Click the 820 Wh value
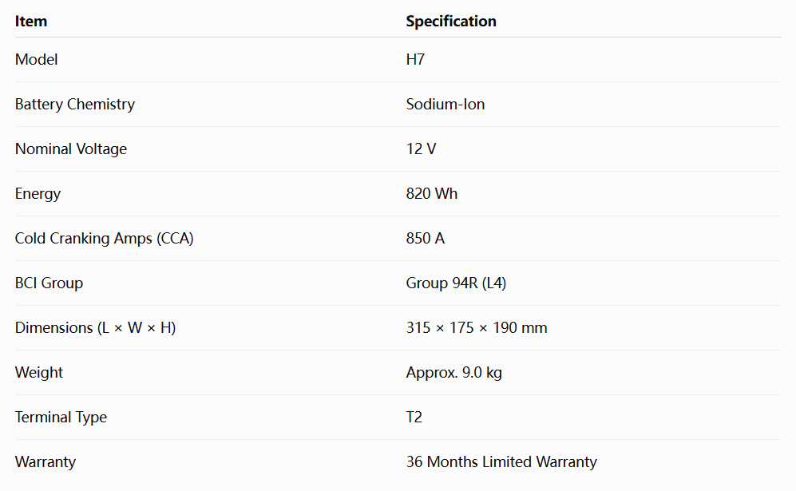This screenshot has width=796, height=491. tap(431, 193)
